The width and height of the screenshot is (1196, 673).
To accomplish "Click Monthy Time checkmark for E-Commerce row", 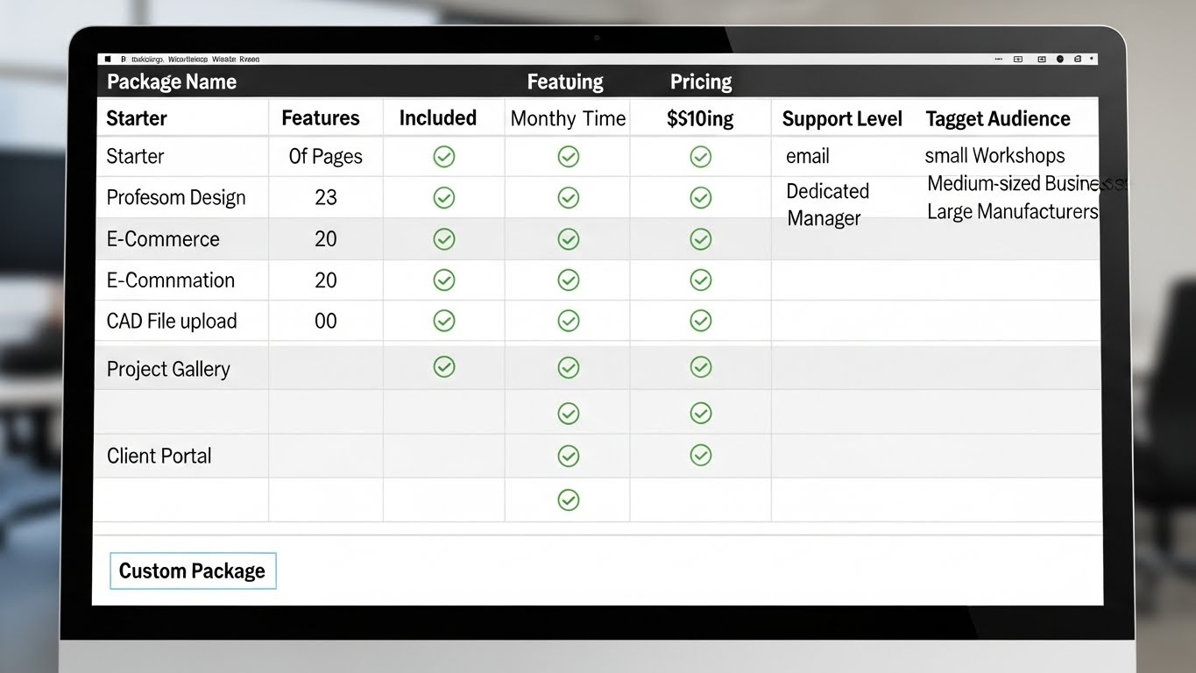I will tap(569, 238).
